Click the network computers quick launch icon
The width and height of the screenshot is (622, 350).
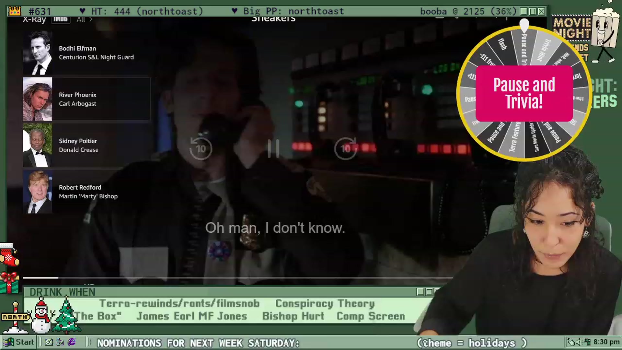pos(60,342)
